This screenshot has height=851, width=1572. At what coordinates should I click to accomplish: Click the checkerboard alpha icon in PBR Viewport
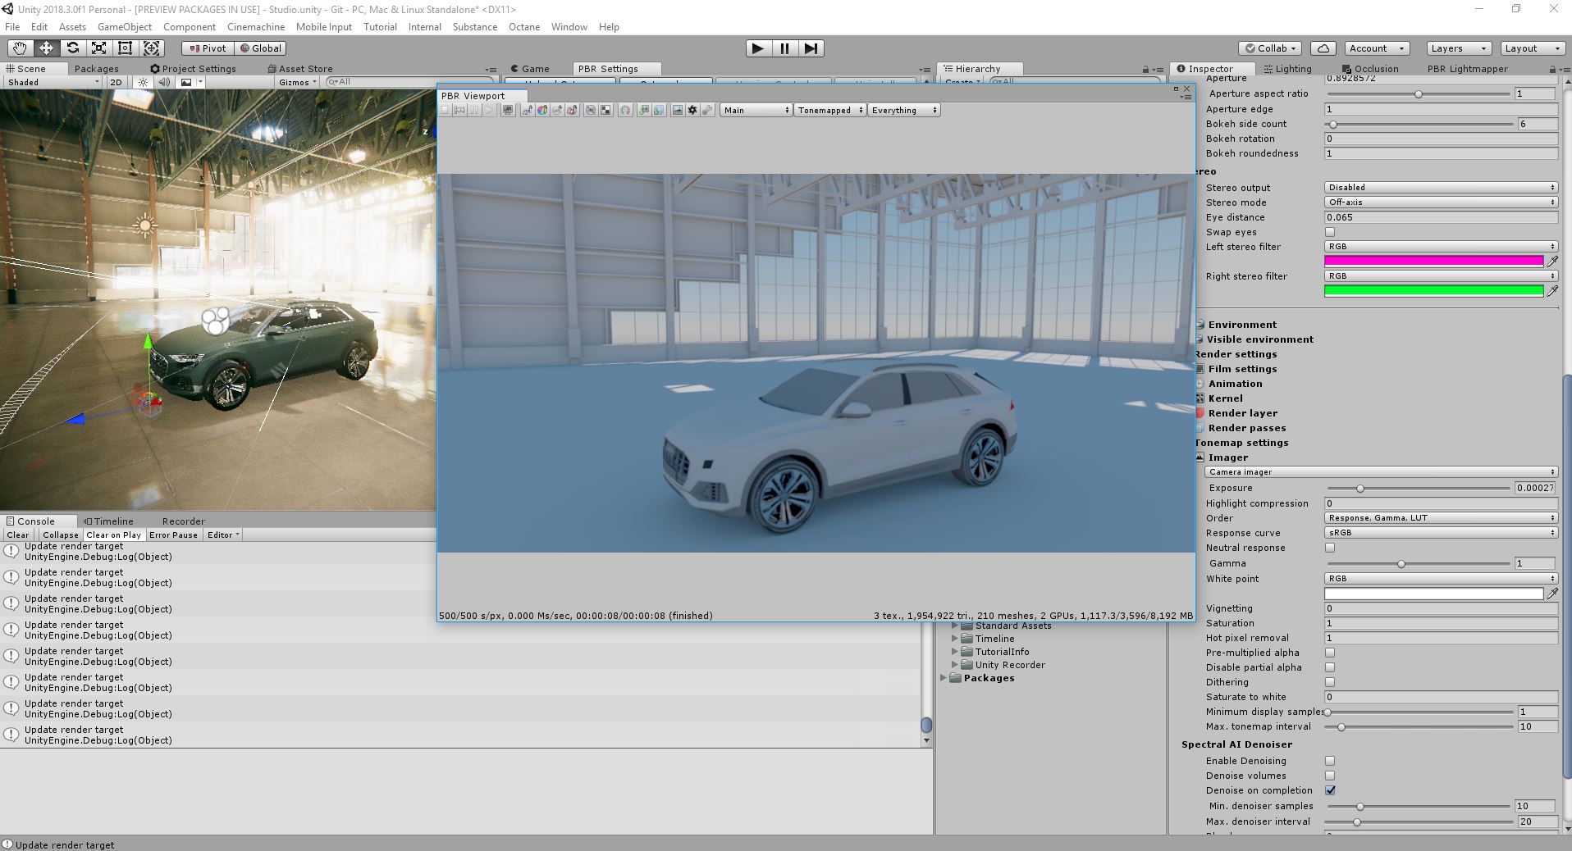(x=605, y=110)
